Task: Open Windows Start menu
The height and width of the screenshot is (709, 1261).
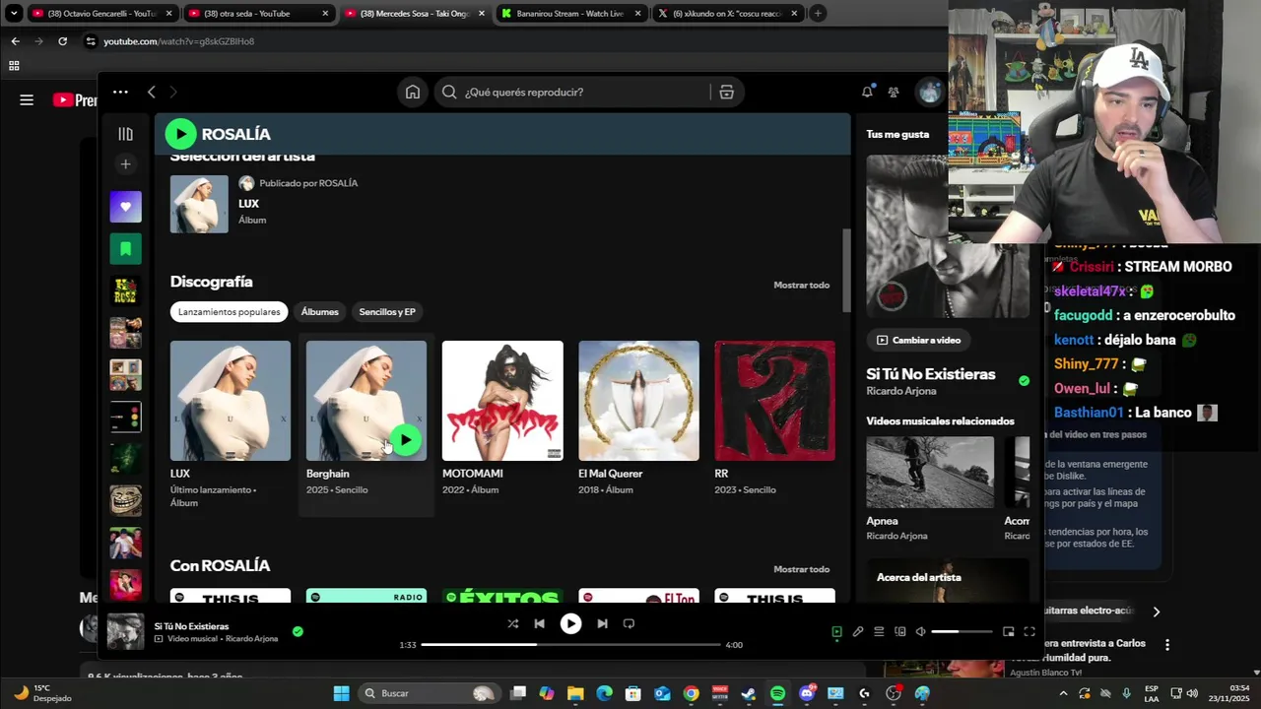Action: tap(341, 693)
